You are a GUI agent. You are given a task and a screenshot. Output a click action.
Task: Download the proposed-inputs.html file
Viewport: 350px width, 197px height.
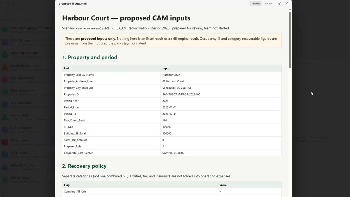click(279, 4)
